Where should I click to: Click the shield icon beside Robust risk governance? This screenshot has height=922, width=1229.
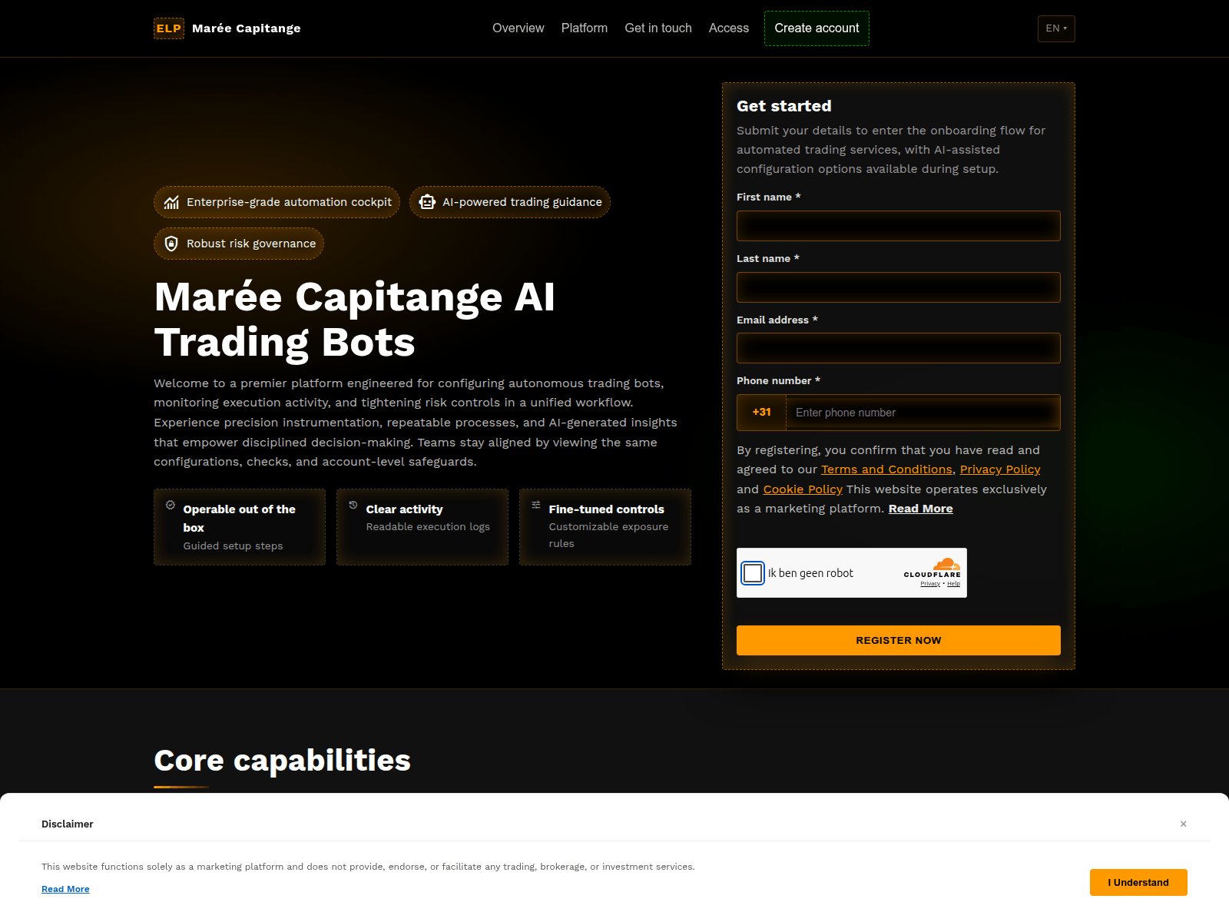[171, 244]
